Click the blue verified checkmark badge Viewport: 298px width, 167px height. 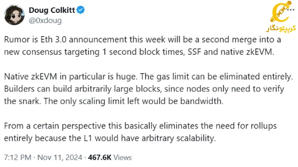81,10
